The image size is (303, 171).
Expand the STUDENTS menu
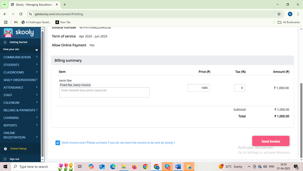(x=20, y=65)
